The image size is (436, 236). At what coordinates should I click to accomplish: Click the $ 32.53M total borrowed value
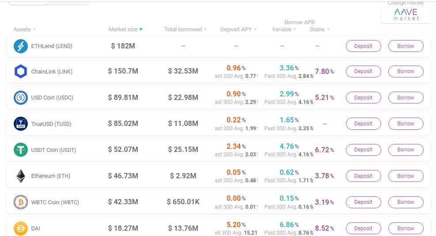coord(183,71)
